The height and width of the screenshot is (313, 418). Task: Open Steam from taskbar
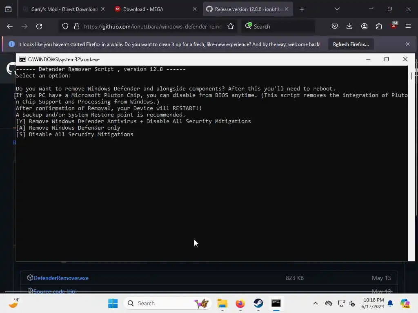coord(258,303)
